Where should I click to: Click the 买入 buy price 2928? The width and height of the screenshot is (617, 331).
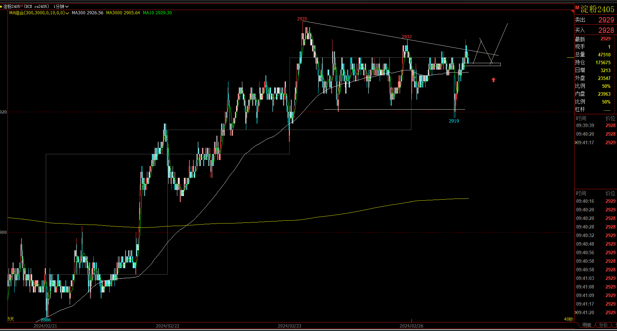pyautogui.click(x=606, y=30)
